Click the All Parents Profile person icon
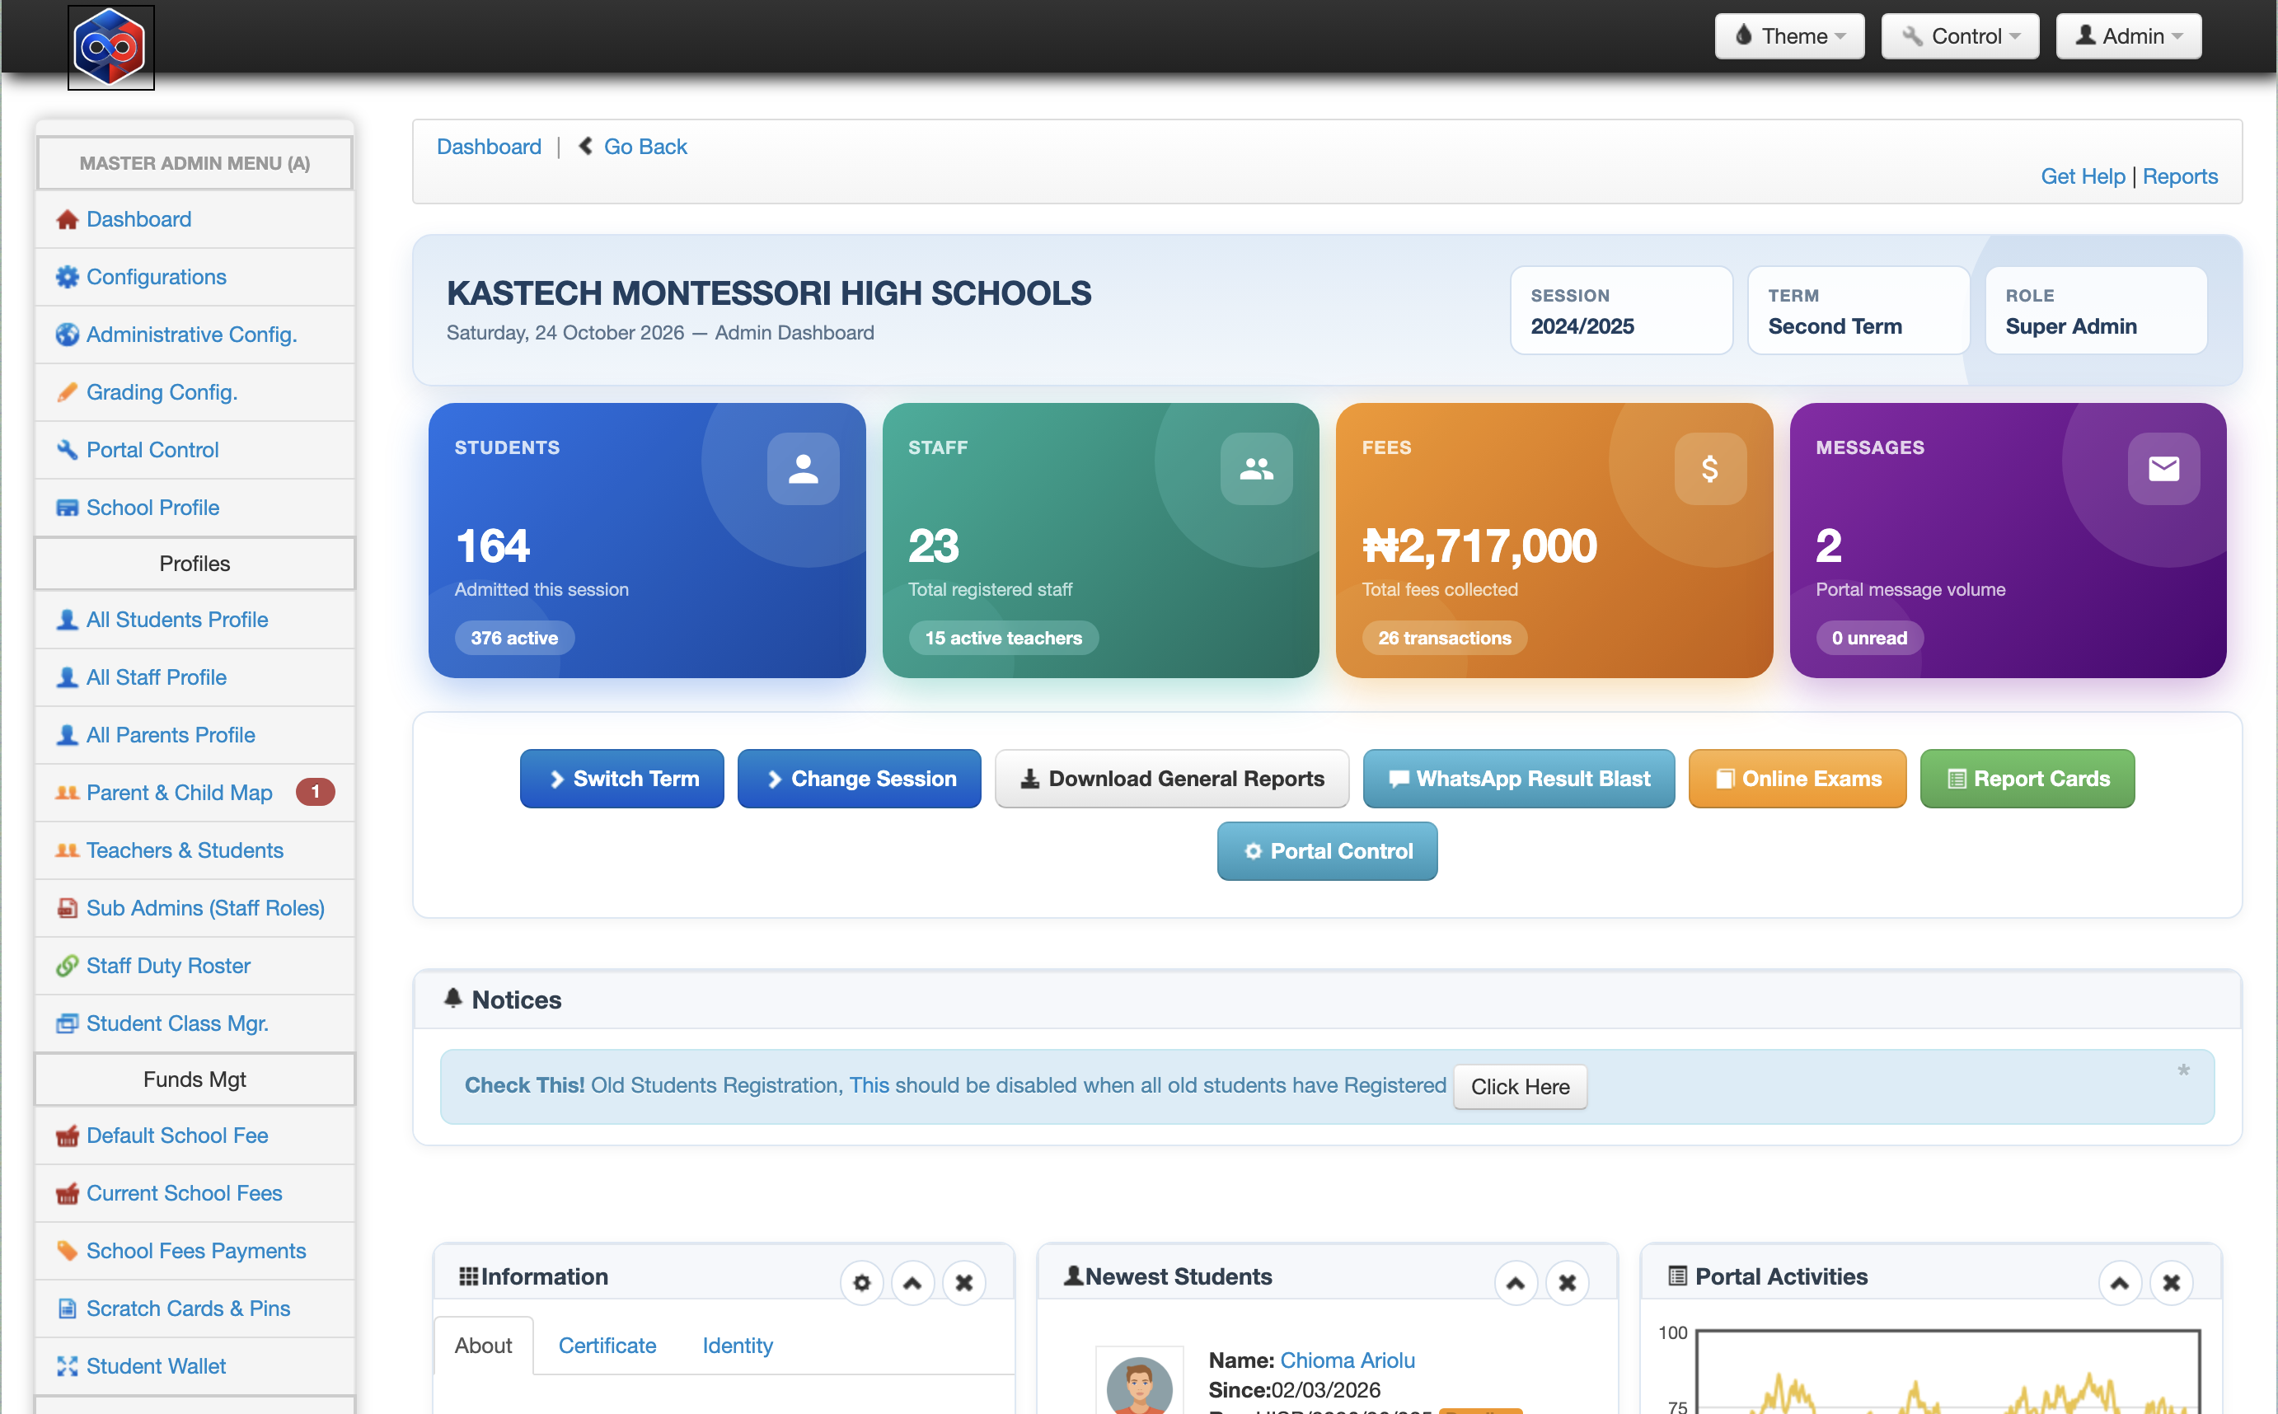Image resolution: width=2278 pixels, height=1414 pixels. pyautogui.click(x=67, y=736)
